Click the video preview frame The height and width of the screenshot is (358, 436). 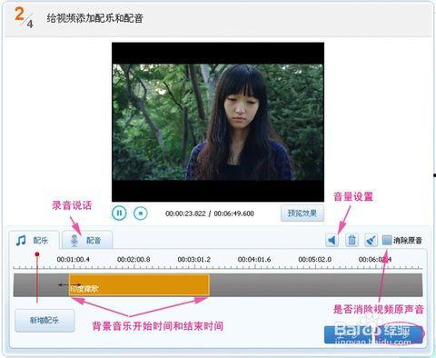[x=218, y=122]
